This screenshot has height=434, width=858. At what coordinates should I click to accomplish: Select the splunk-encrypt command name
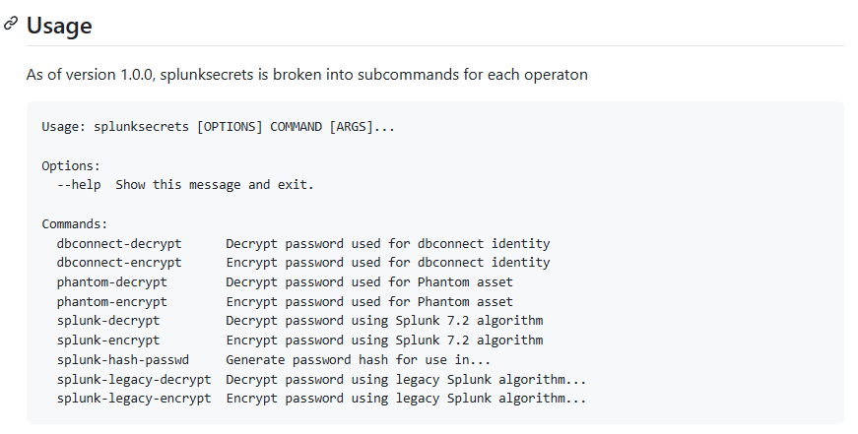107,341
